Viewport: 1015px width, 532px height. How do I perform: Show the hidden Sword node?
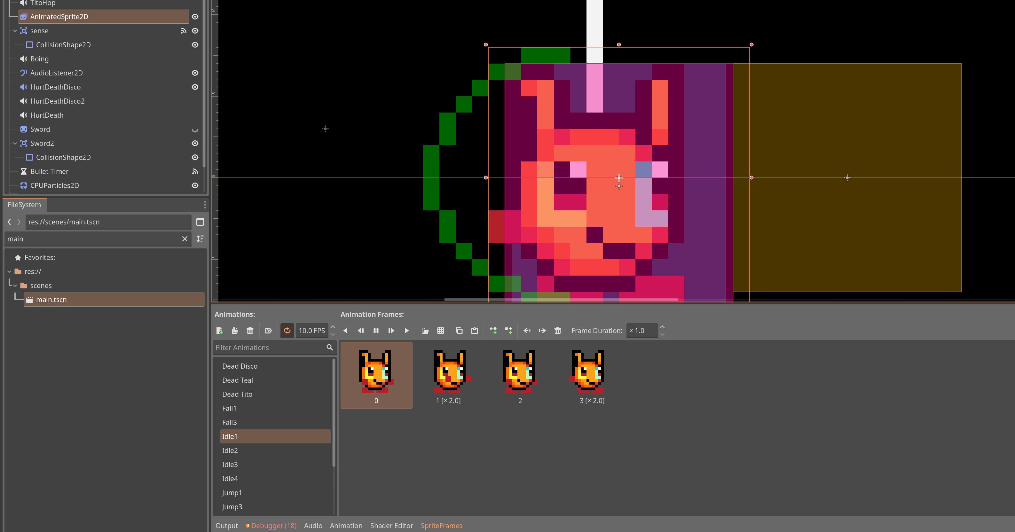tap(195, 130)
